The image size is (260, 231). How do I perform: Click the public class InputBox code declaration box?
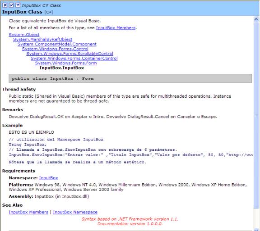130,78
